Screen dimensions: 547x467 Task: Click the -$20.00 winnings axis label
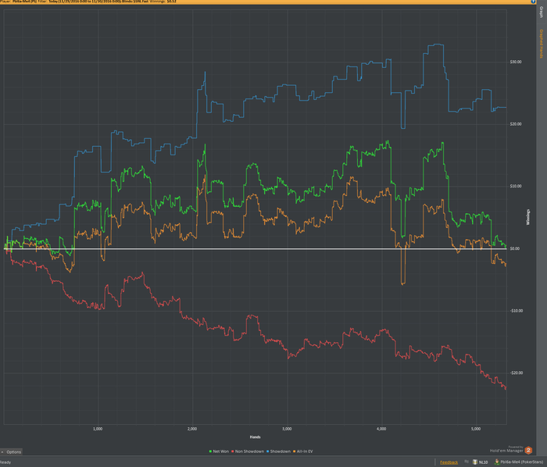(516, 373)
